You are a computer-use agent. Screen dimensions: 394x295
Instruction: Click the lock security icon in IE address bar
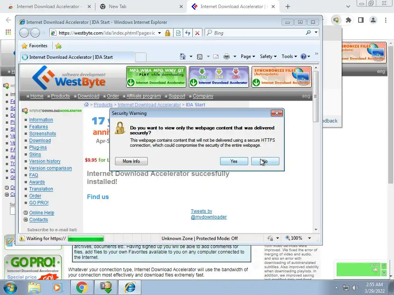click(x=167, y=33)
